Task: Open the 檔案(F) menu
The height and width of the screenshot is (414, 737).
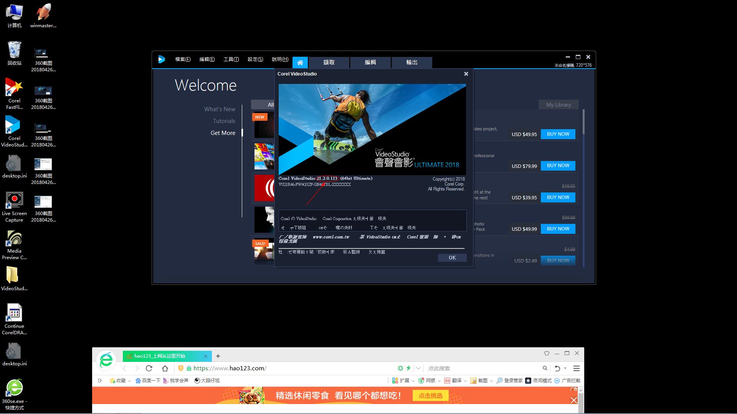Action: click(x=183, y=59)
